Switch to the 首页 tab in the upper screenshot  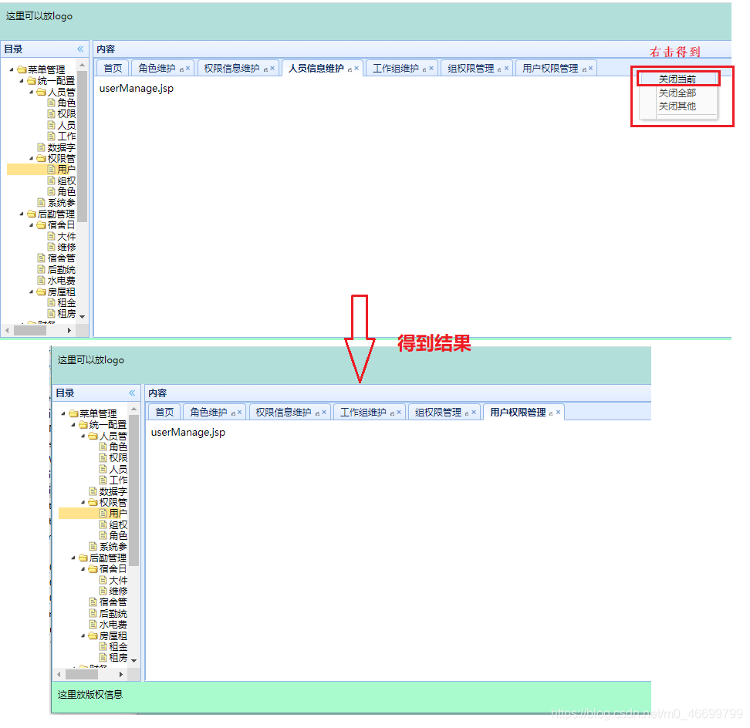(x=113, y=69)
